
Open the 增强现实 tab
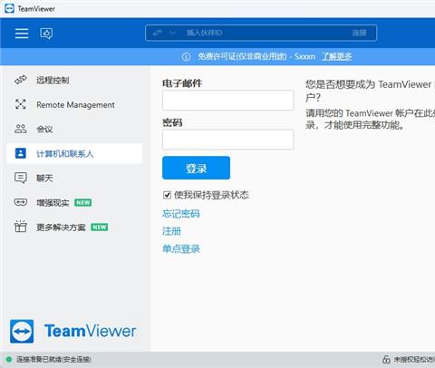74,202
